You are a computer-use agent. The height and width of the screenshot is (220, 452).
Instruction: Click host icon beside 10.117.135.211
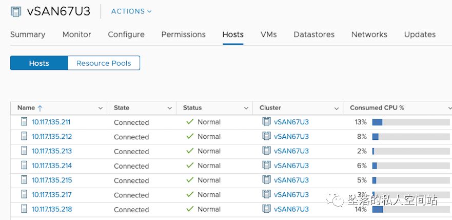[24, 122]
